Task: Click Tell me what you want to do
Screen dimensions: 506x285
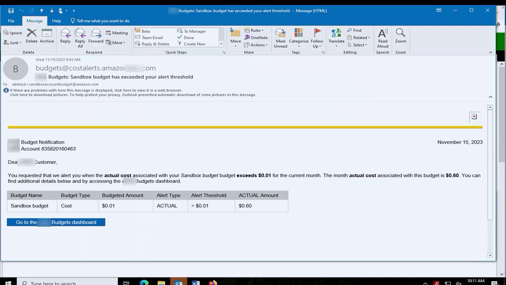Action: tap(100, 21)
